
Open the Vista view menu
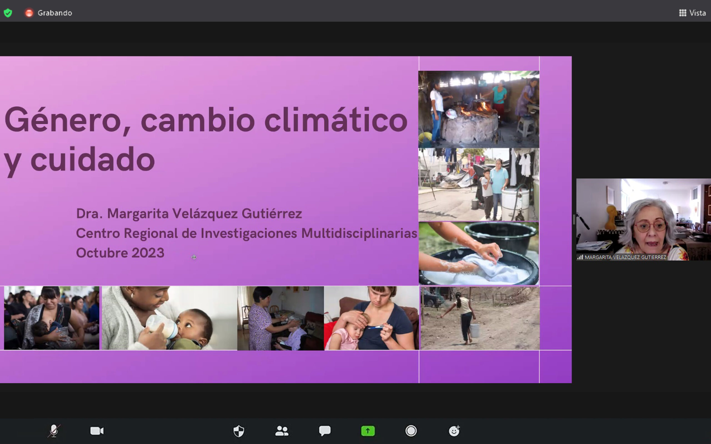[x=692, y=13]
